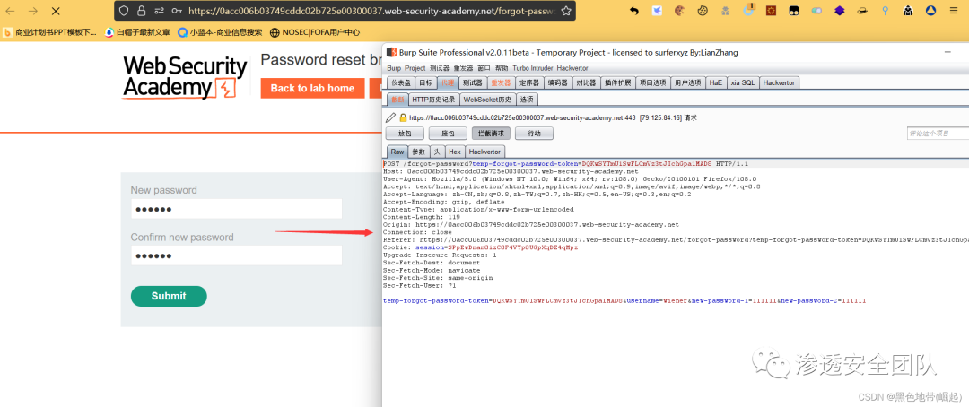
Task: Click the pencil edit icon in Burp
Action: [x=390, y=117]
